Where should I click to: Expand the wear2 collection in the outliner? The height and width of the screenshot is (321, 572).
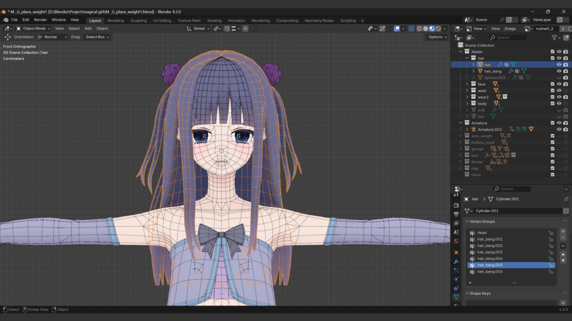(467, 97)
